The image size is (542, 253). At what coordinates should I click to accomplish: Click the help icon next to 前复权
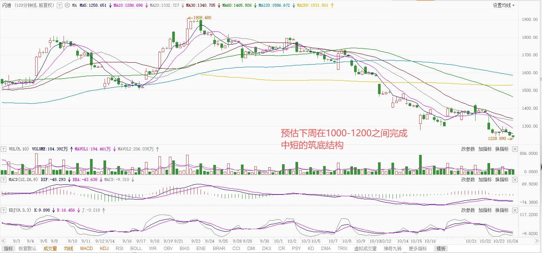click(59, 6)
